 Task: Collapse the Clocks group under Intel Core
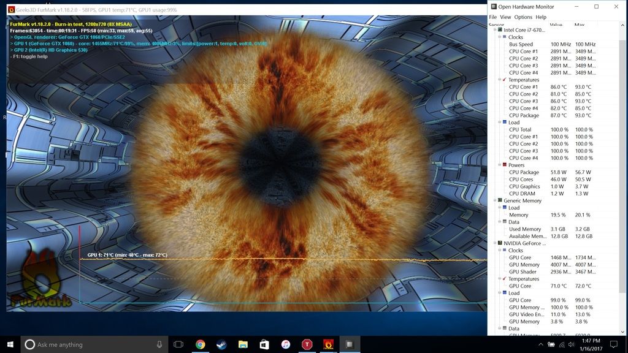500,37
